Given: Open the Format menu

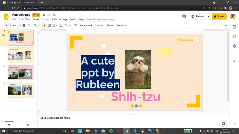Looking at the screenshot, I should click(x=45, y=19).
